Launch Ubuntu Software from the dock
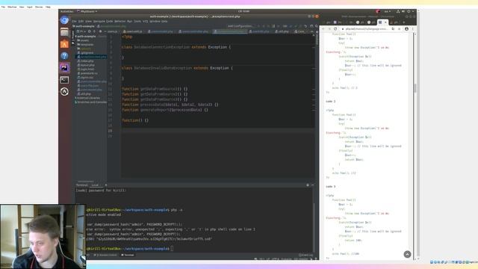Image resolution: width=478 pixels, height=269 pixels. click(64, 44)
